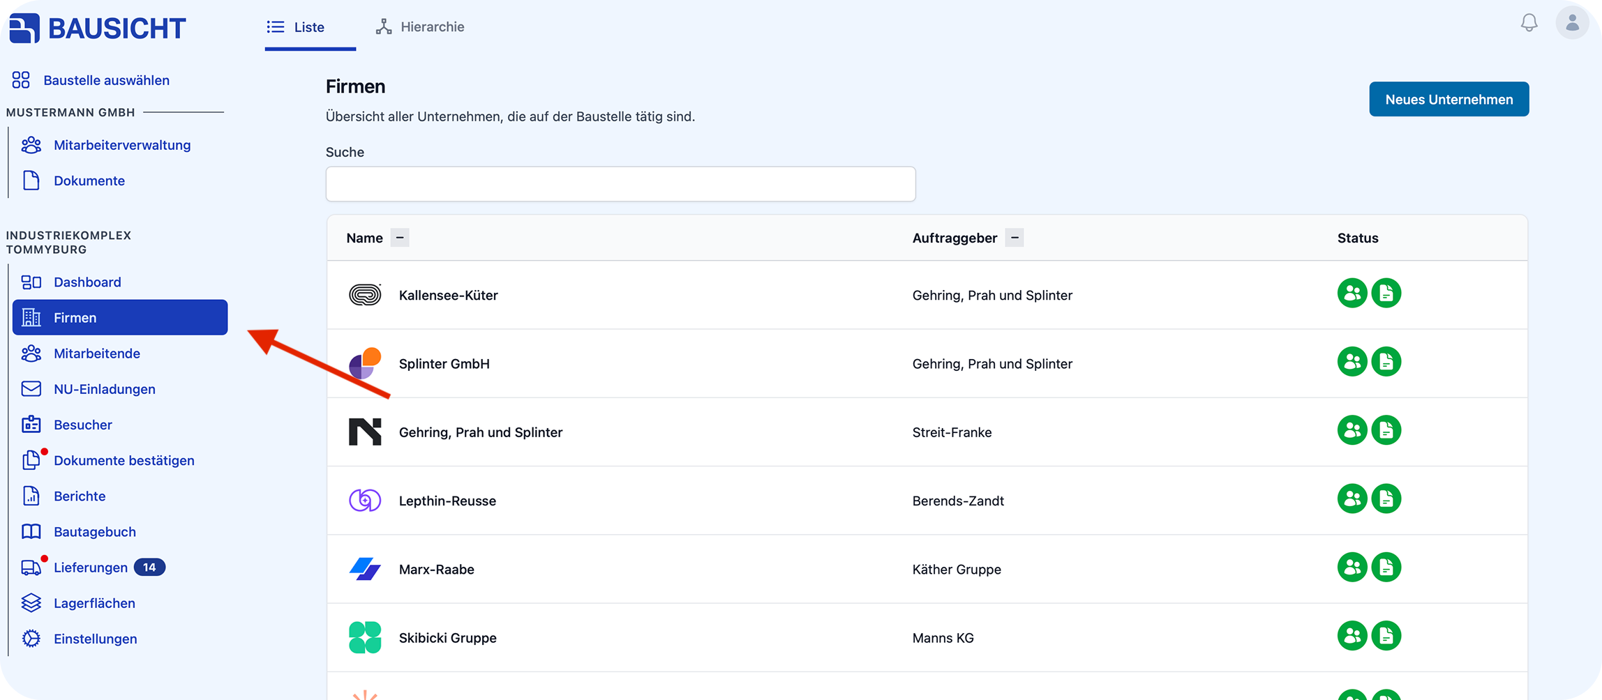The height and width of the screenshot is (700, 1602).
Task: Click the Kallensee-Küter company logo
Action: click(x=365, y=295)
